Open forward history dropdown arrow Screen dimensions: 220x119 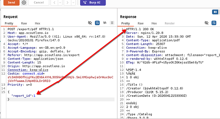pyautogui.click(x=73, y=3)
